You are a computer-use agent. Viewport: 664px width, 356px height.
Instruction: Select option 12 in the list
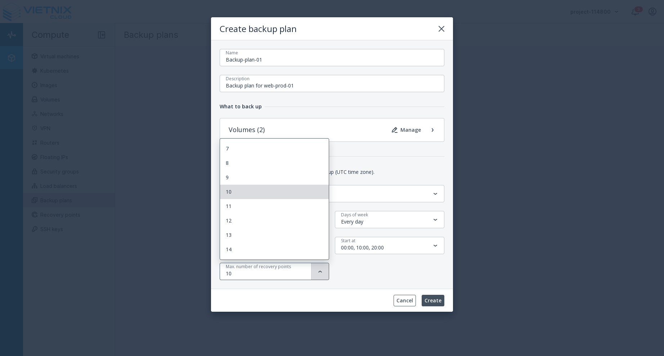pyautogui.click(x=274, y=221)
